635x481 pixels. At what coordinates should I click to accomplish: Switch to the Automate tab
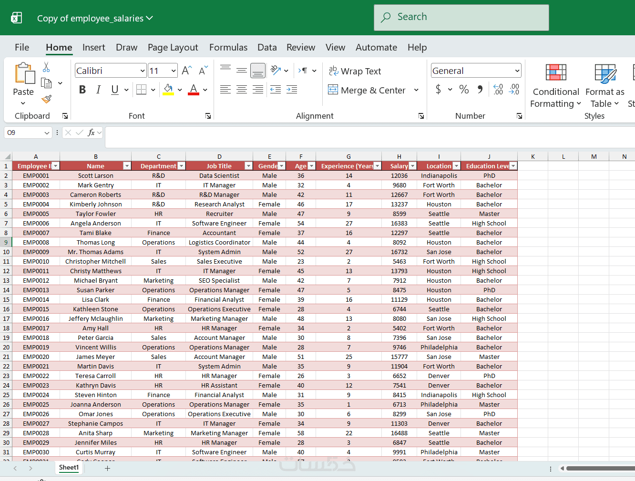pos(376,47)
